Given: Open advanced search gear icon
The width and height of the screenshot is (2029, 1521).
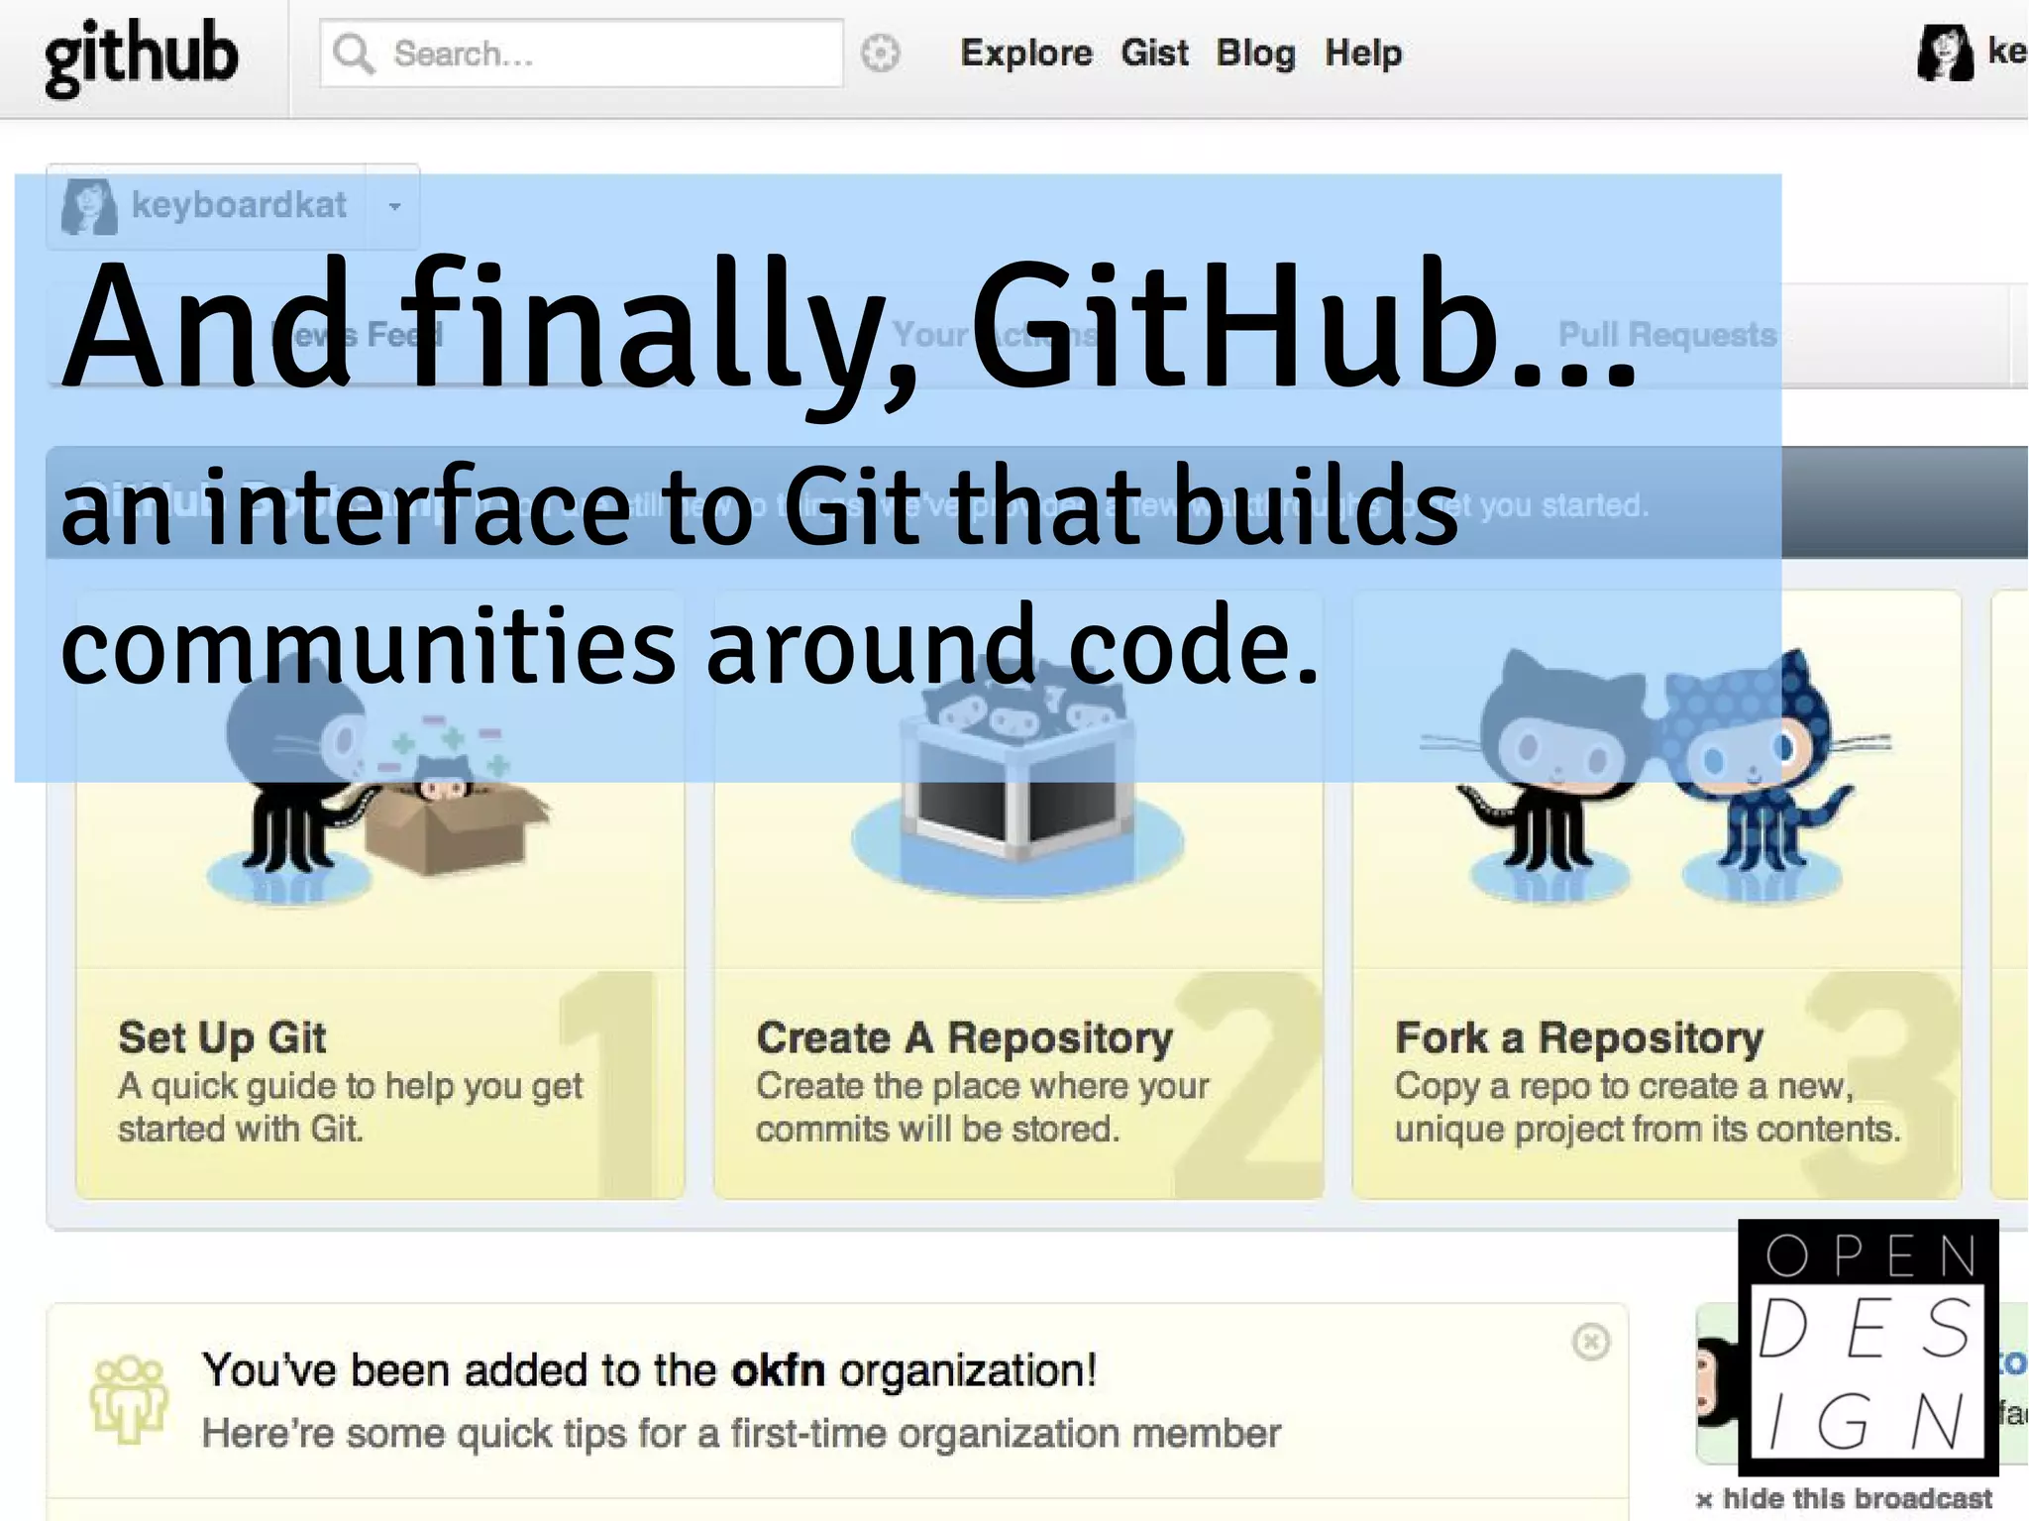Looking at the screenshot, I should point(880,54).
